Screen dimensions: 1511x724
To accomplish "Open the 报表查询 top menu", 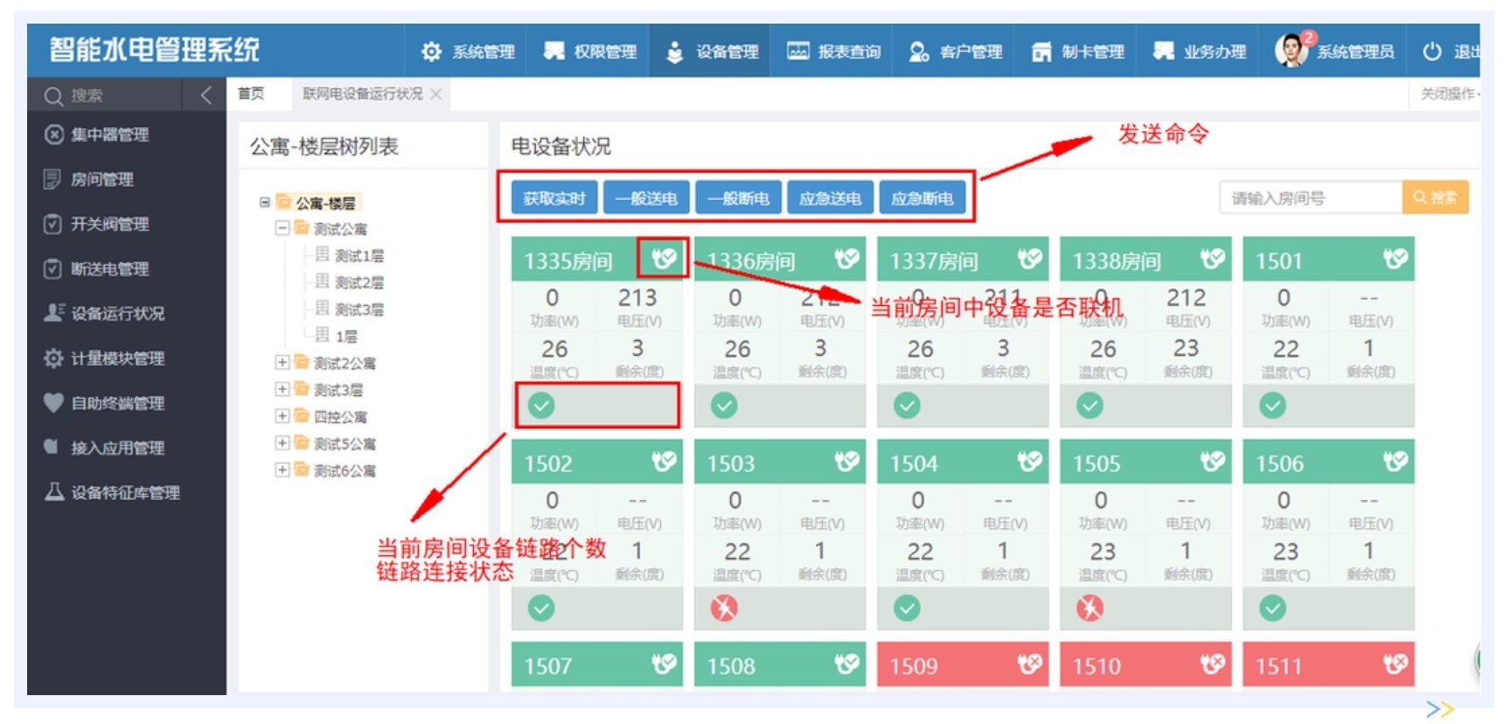I will tap(832, 52).
